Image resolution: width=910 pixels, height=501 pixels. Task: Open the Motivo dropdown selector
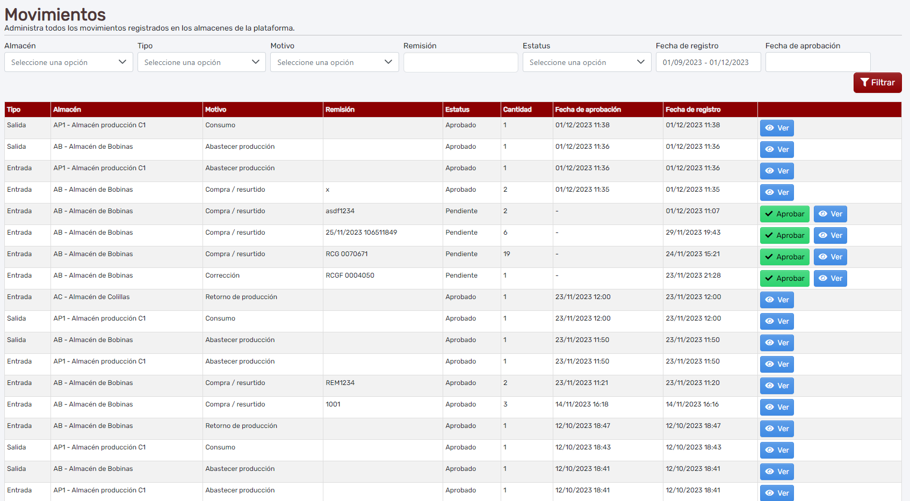click(334, 62)
